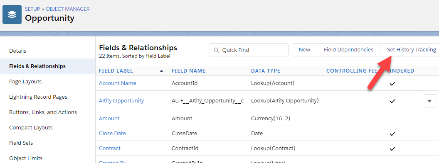Image resolution: width=439 pixels, height=163 pixels.
Task: Open the Altify Opportunity row dropdown arrow
Action: click(x=429, y=101)
